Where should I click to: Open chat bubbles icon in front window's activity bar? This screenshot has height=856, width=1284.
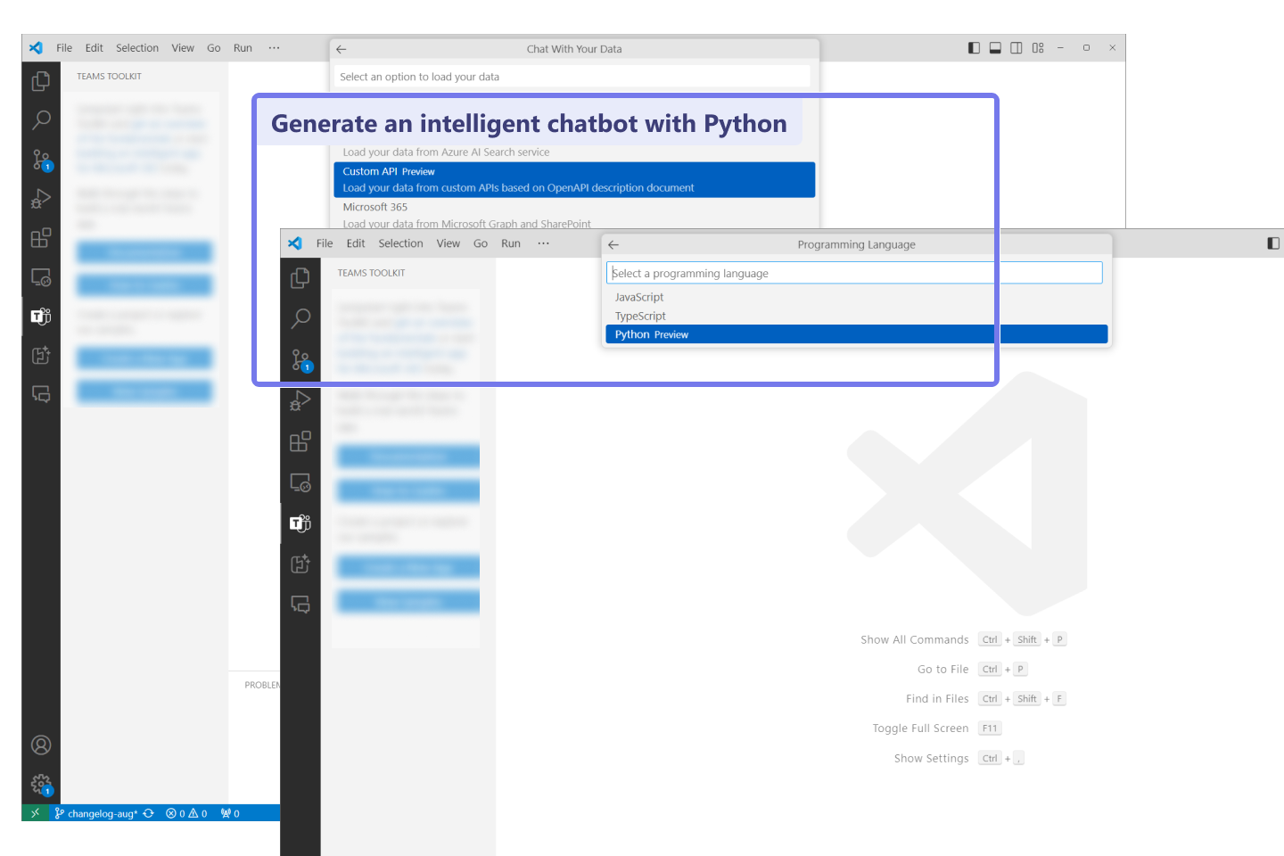click(300, 605)
